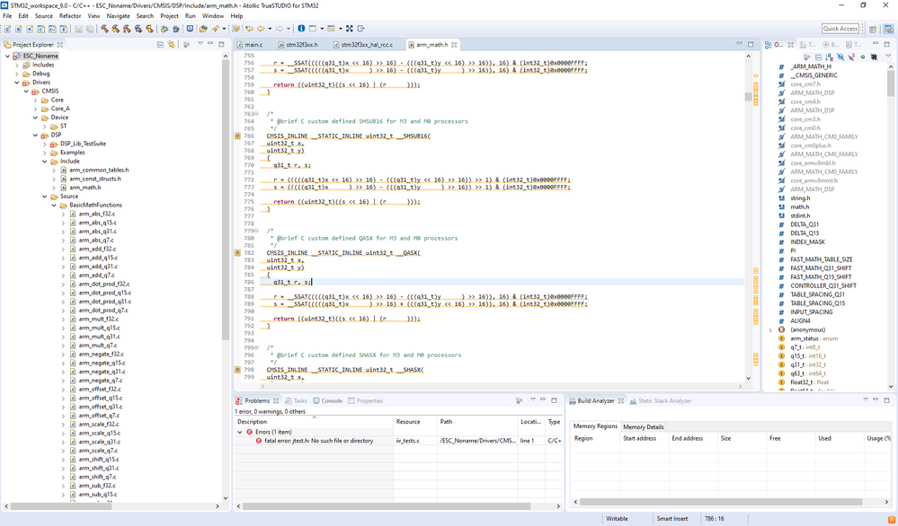Viewport: 898px width, 526px height.
Task: Click the red error icon for jtest.h
Action: [x=259, y=441]
